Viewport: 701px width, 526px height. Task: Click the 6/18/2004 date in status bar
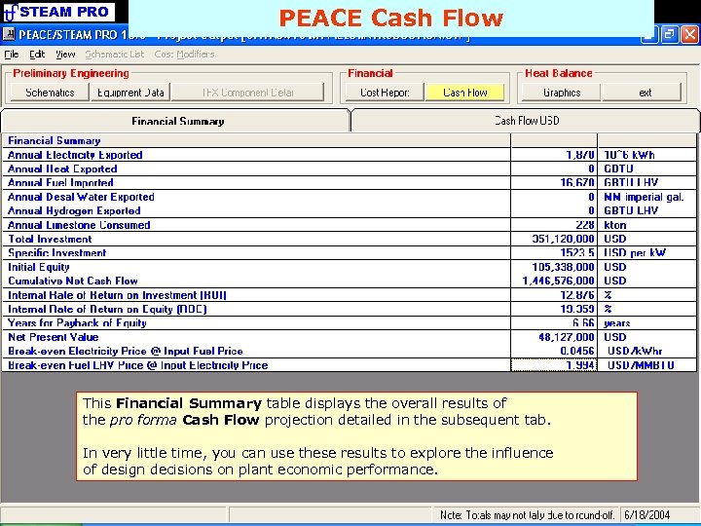(646, 515)
